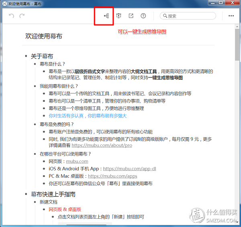Collapse the 幕布是什么？ bullet

pyautogui.click(x=35, y=64)
